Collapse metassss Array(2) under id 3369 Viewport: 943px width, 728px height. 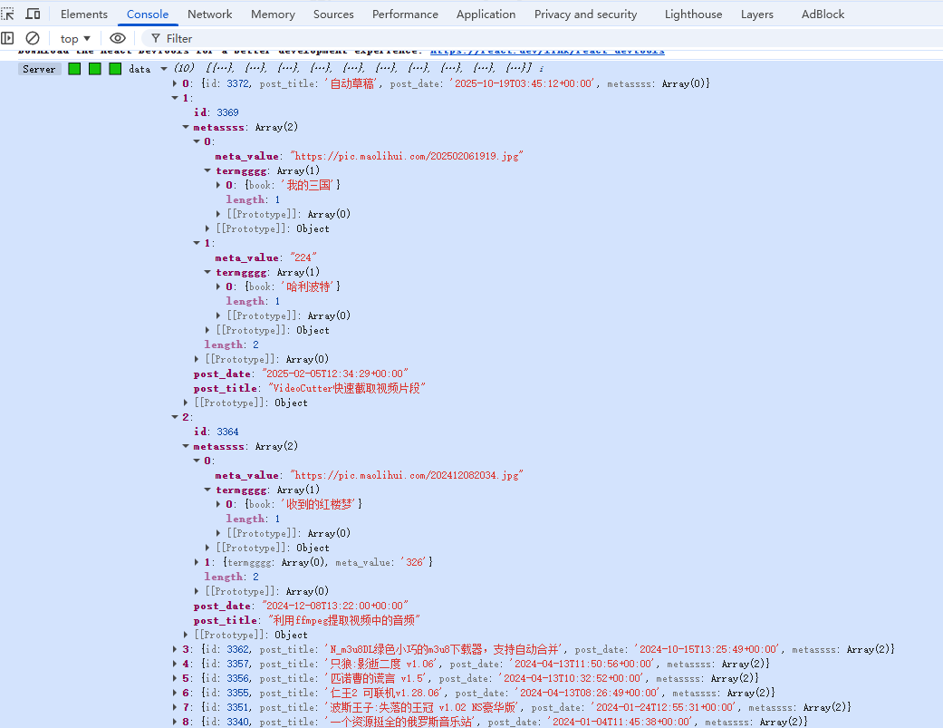click(186, 127)
